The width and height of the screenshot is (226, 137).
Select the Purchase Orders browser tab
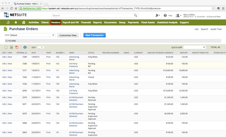click(x=27, y=4)
